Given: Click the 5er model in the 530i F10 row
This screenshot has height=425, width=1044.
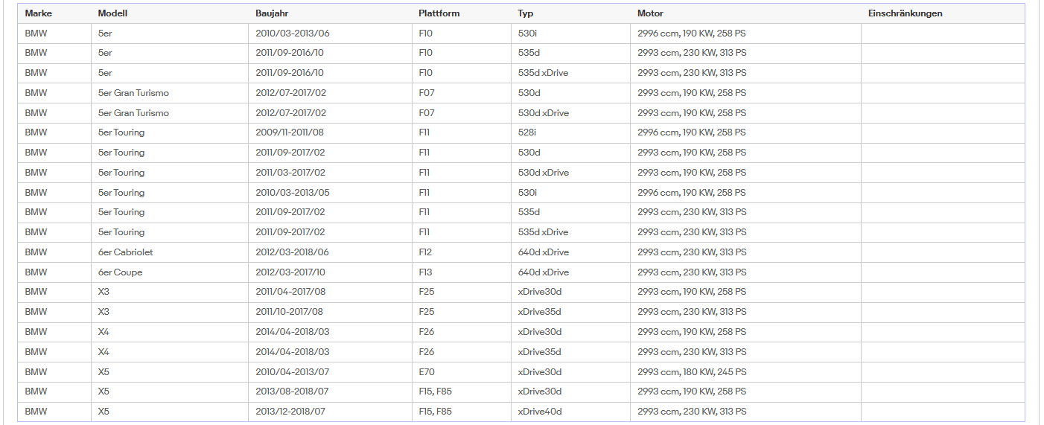Looking at the screenshot, I should coord(170,33).
